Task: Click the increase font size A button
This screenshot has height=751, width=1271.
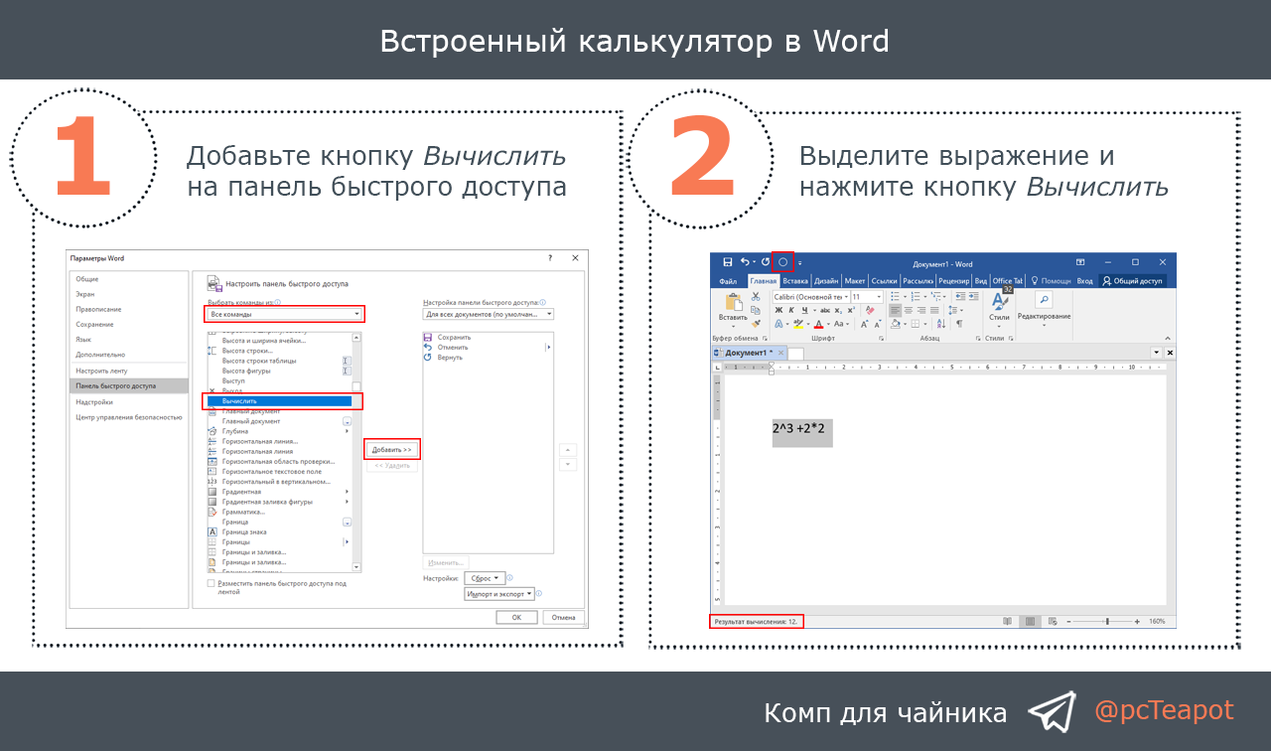Action: (x=864, y=324)
